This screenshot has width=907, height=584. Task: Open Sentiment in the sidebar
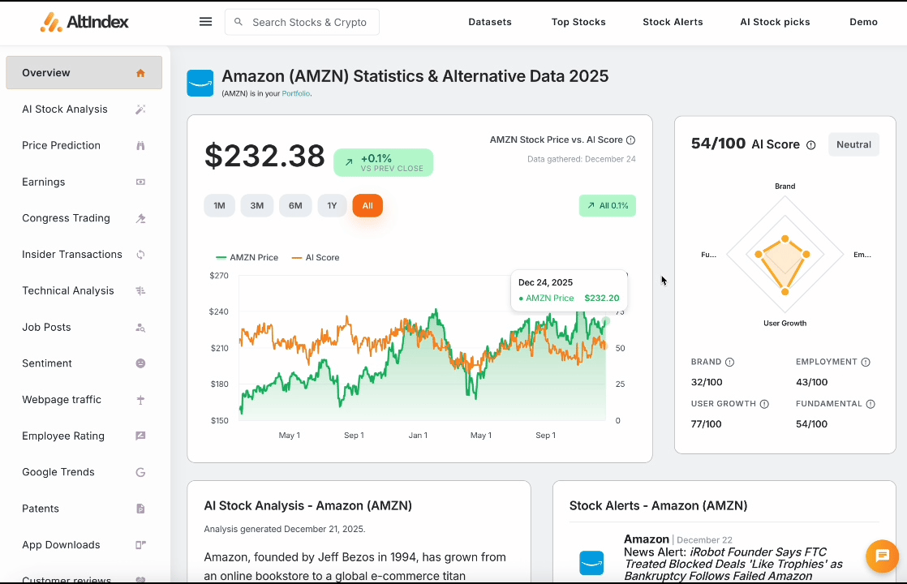[84, 363]
